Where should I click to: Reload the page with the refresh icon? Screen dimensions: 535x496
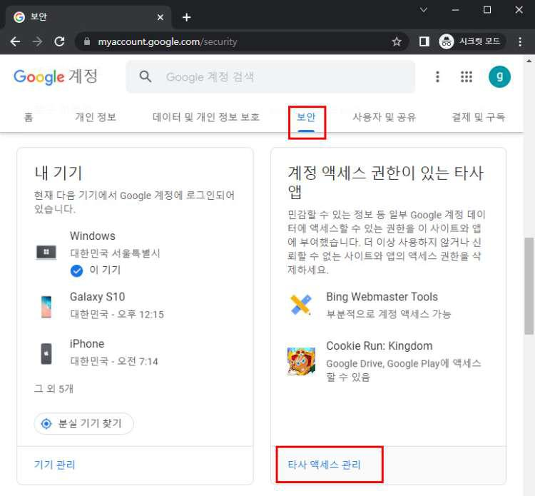[59, 41]
